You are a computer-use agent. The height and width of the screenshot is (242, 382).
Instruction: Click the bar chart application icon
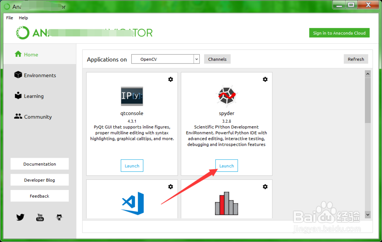227,203
